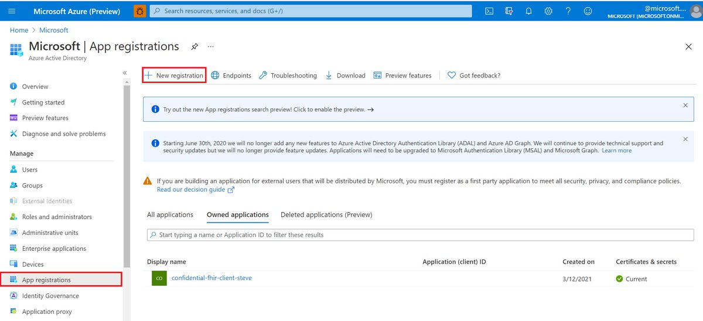Open Cloud Shell icon in header
703x321 pixels.
489,11
